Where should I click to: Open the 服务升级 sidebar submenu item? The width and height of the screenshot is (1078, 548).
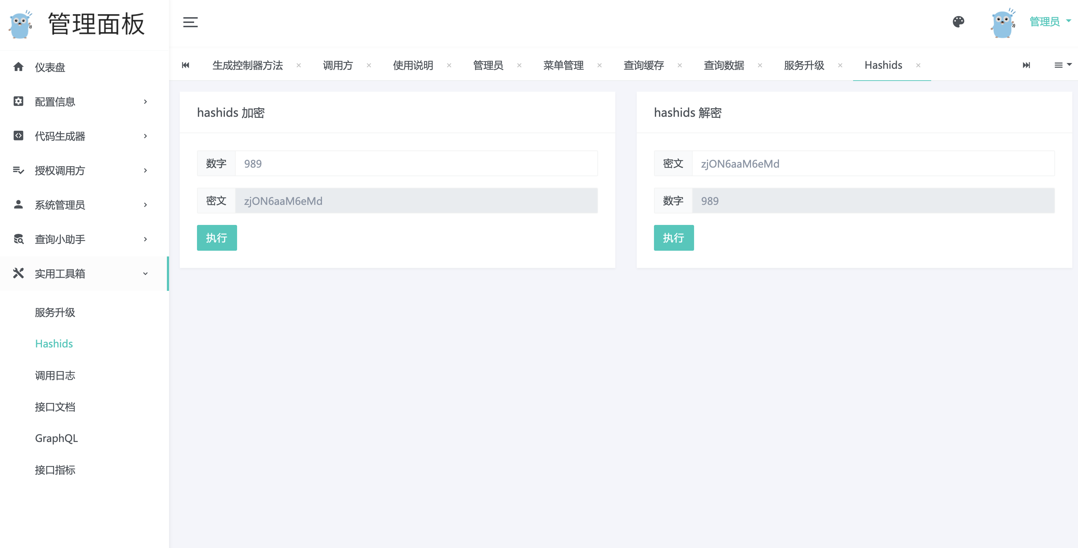pyautogui.click(x=55, y=312)
